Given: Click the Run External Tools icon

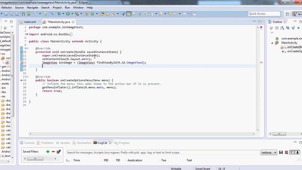Looking at the screenshot, I should pos(76,14).
